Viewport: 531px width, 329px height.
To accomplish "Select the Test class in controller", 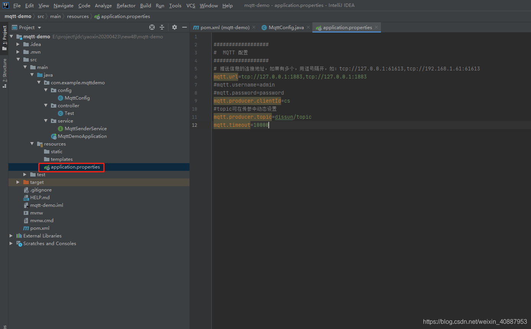I will pos(69,113).
